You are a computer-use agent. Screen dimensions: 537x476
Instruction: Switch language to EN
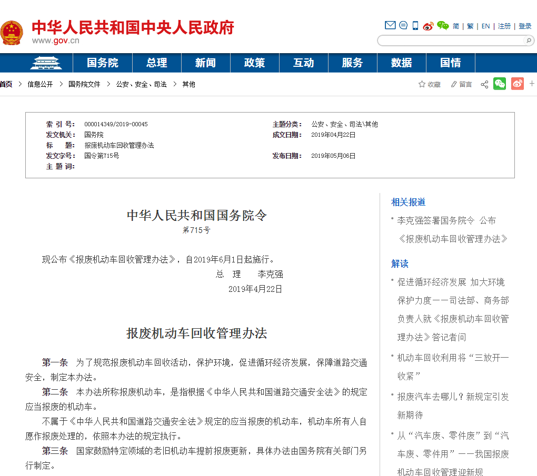click(485, 26)
